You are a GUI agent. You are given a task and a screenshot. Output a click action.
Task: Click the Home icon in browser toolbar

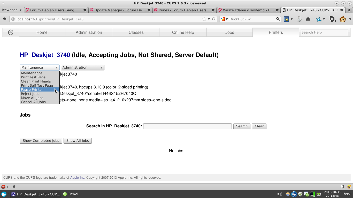(308, 19)
